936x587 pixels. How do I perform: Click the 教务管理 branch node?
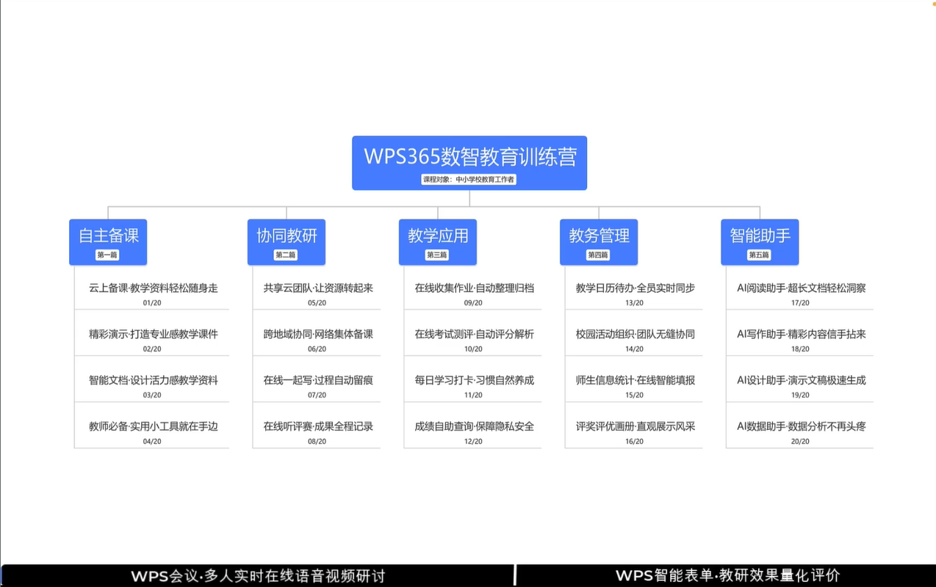click(599, 236)
